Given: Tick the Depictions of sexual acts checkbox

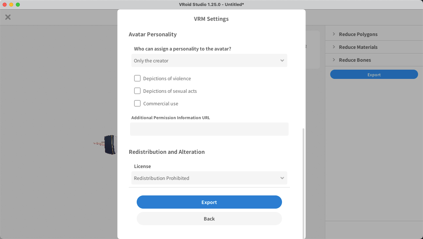Looking at the screenshot, I should pyautogui.click(x=137, y=91).
